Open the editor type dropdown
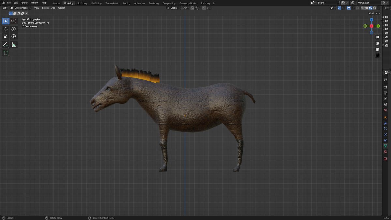Viewport: 391px width, 220px height. pos(5,8)
